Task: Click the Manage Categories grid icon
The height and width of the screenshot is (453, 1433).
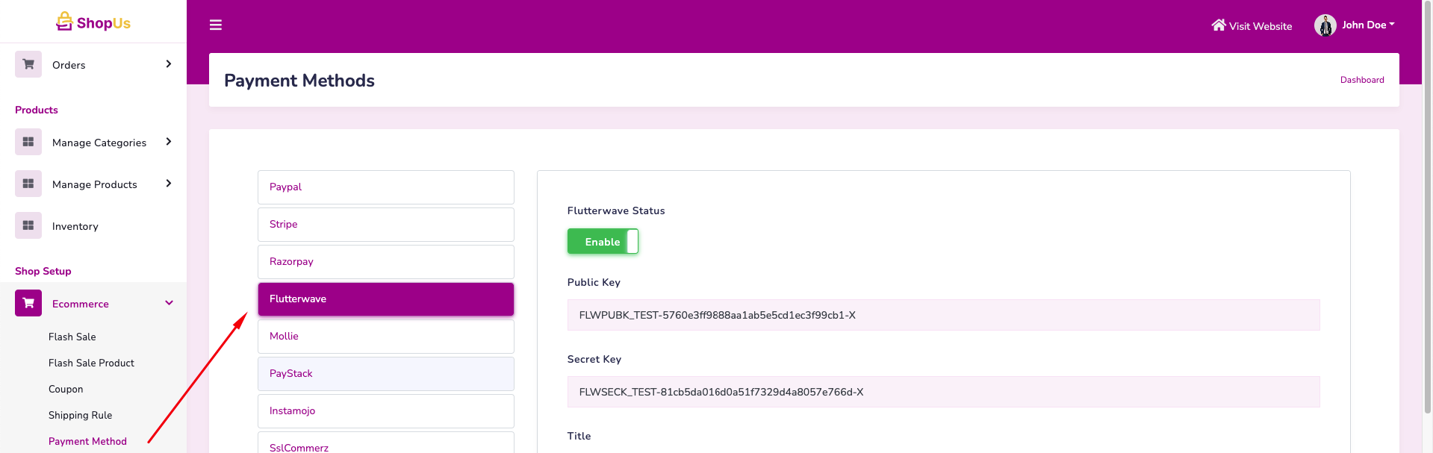Action: 28,142
